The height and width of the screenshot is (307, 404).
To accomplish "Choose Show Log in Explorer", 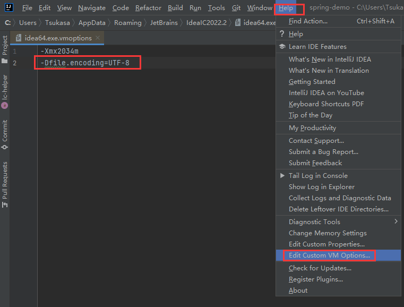I will tap(338, 186).
